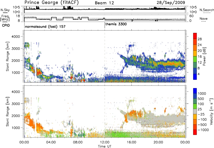Click the CPID change marker line at 12:00
This screenshot has height=148, width=214.
click(x=105, y=25)
